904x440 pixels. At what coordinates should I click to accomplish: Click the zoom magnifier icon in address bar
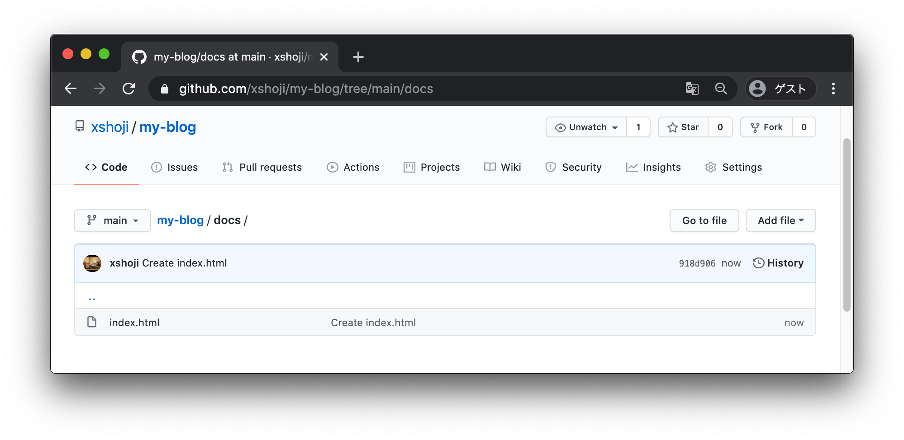[x=721, y=89]
